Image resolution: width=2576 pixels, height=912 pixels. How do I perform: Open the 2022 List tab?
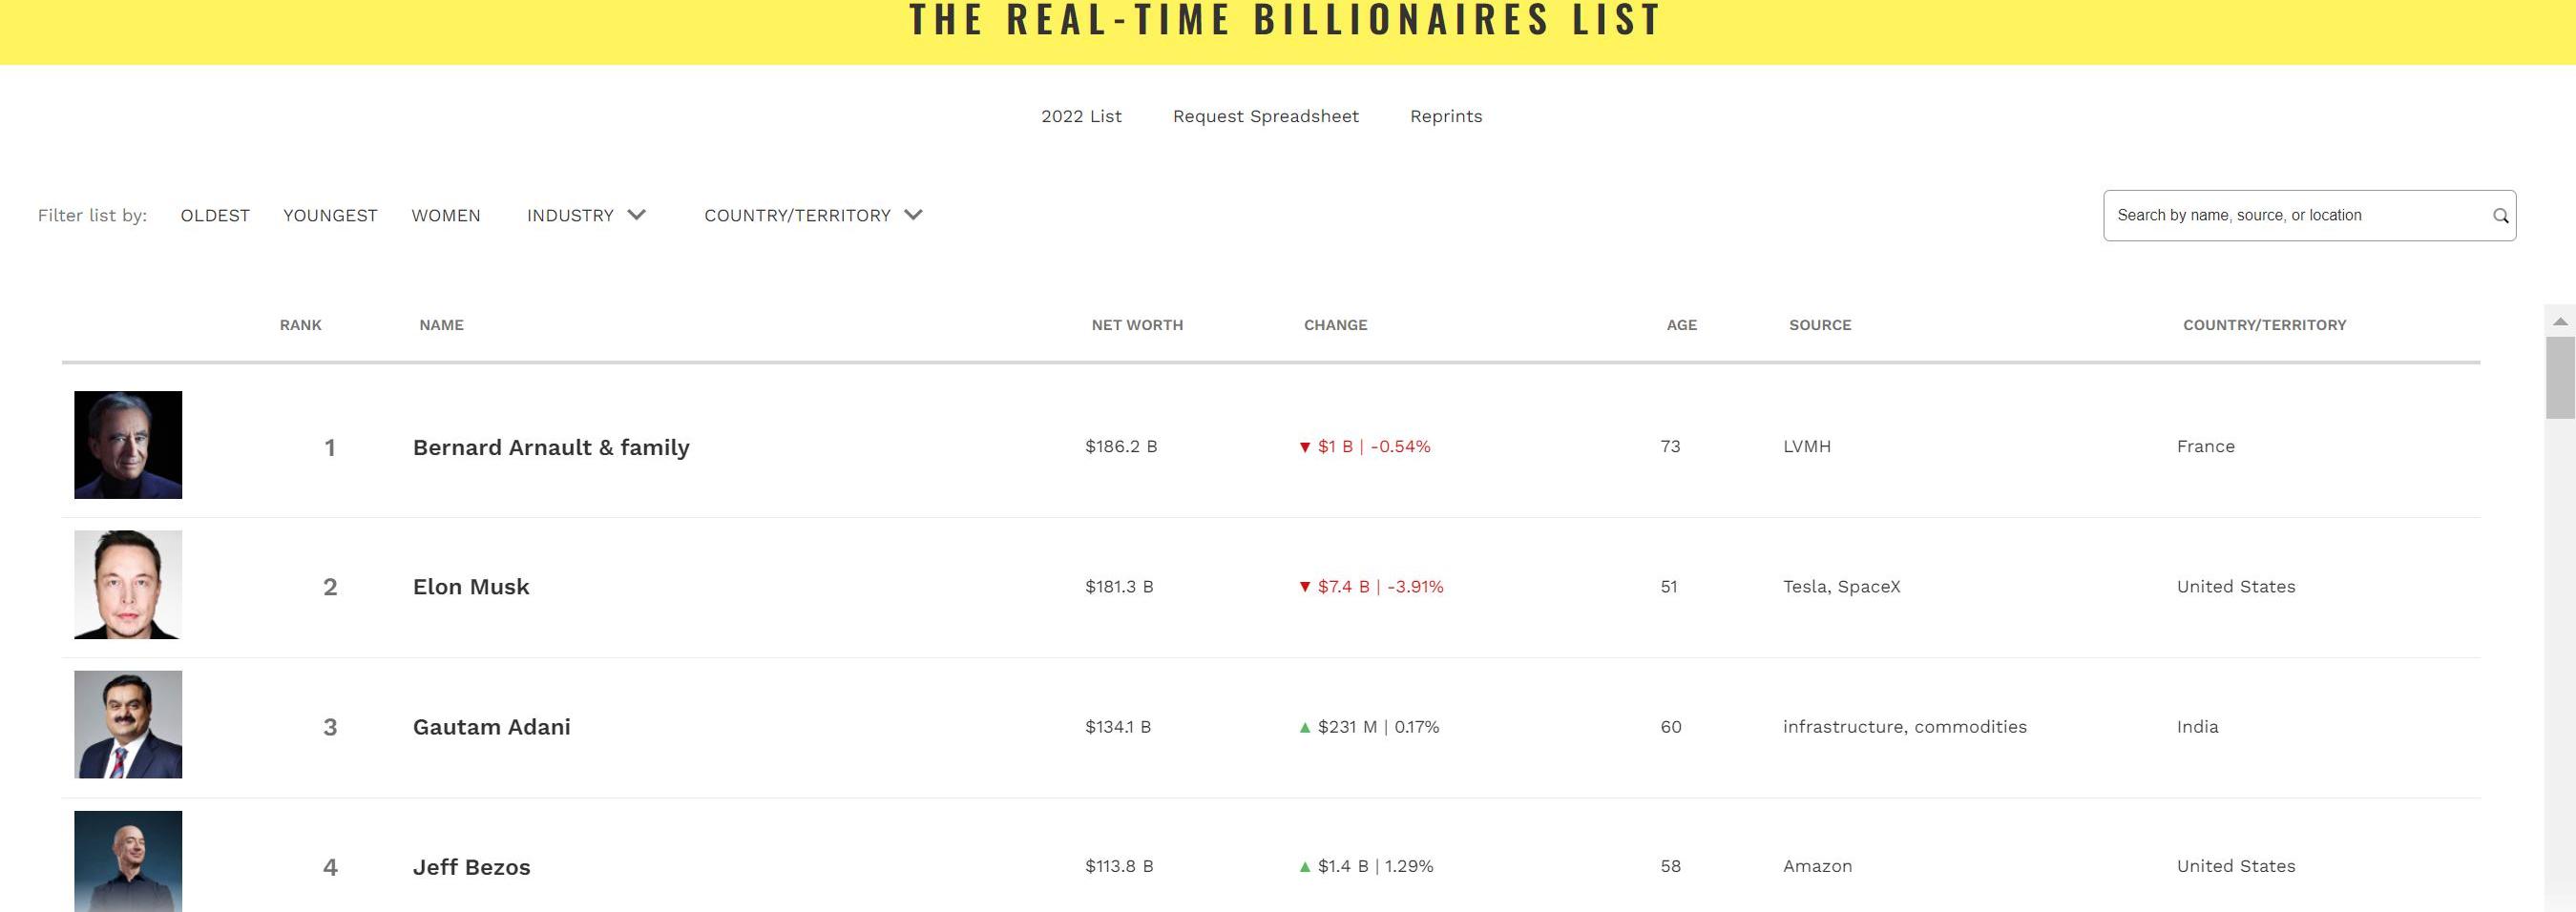coord(1081,116)
